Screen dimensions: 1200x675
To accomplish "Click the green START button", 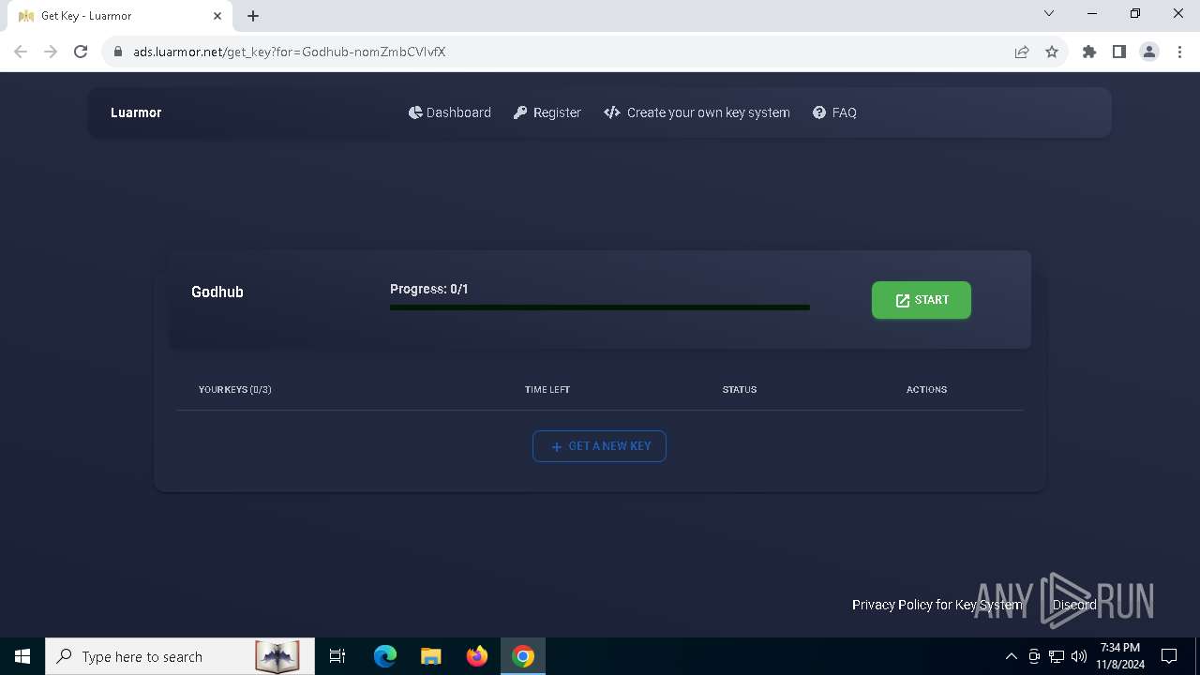I will [921, 300].
